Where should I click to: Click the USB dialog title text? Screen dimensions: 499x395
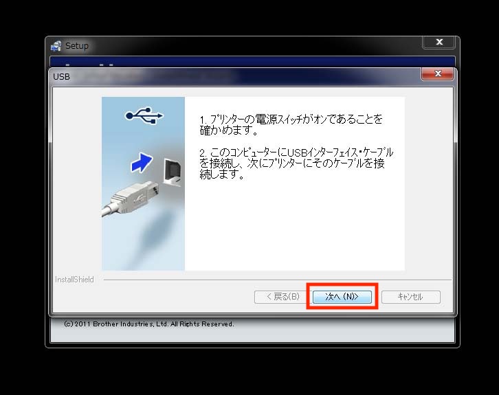[x=61, y=76]
